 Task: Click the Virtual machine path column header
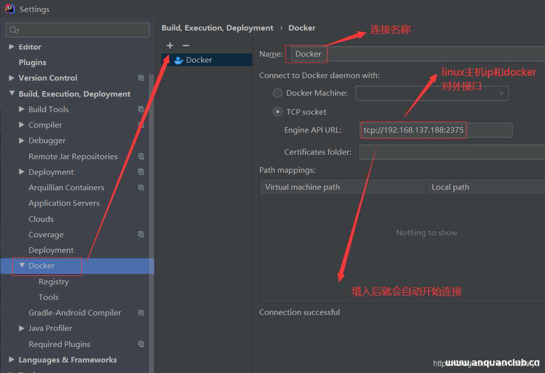pos(302,187)
